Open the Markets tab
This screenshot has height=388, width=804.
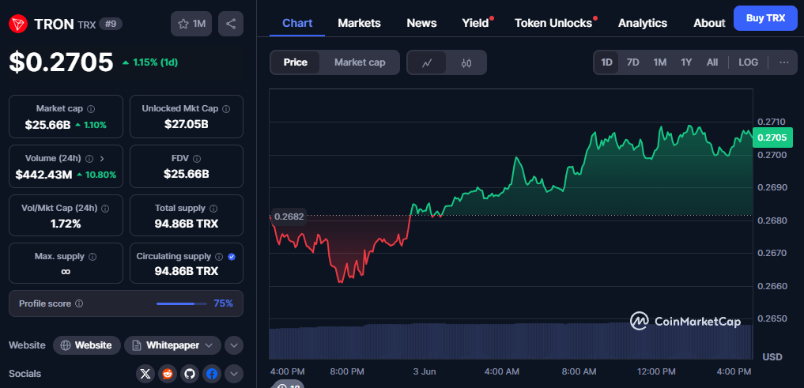pyautogui.click(x=359, y=23)
